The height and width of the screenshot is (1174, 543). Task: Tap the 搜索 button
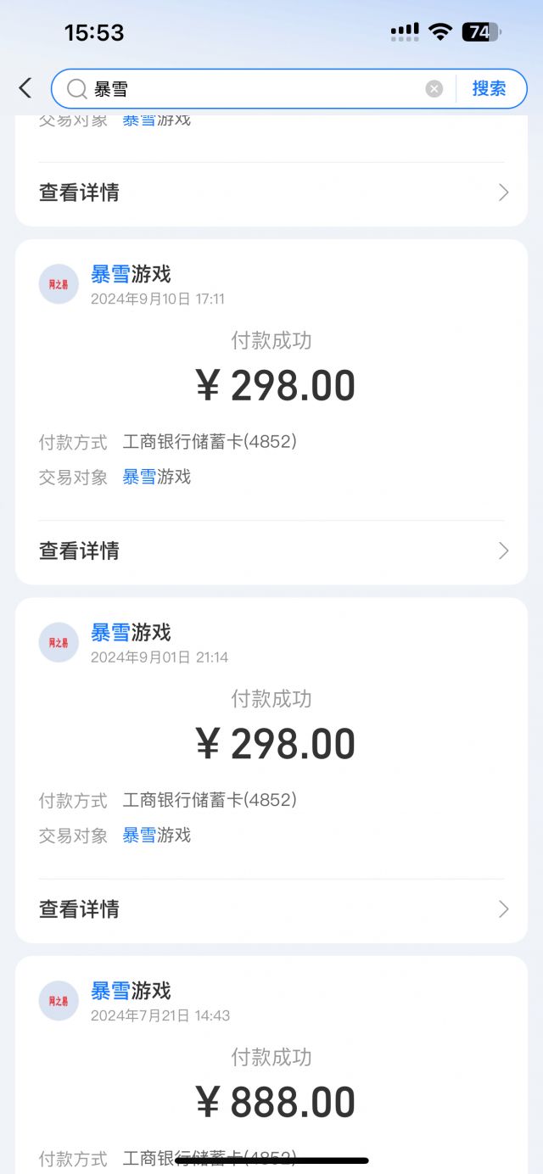[489, 88]
